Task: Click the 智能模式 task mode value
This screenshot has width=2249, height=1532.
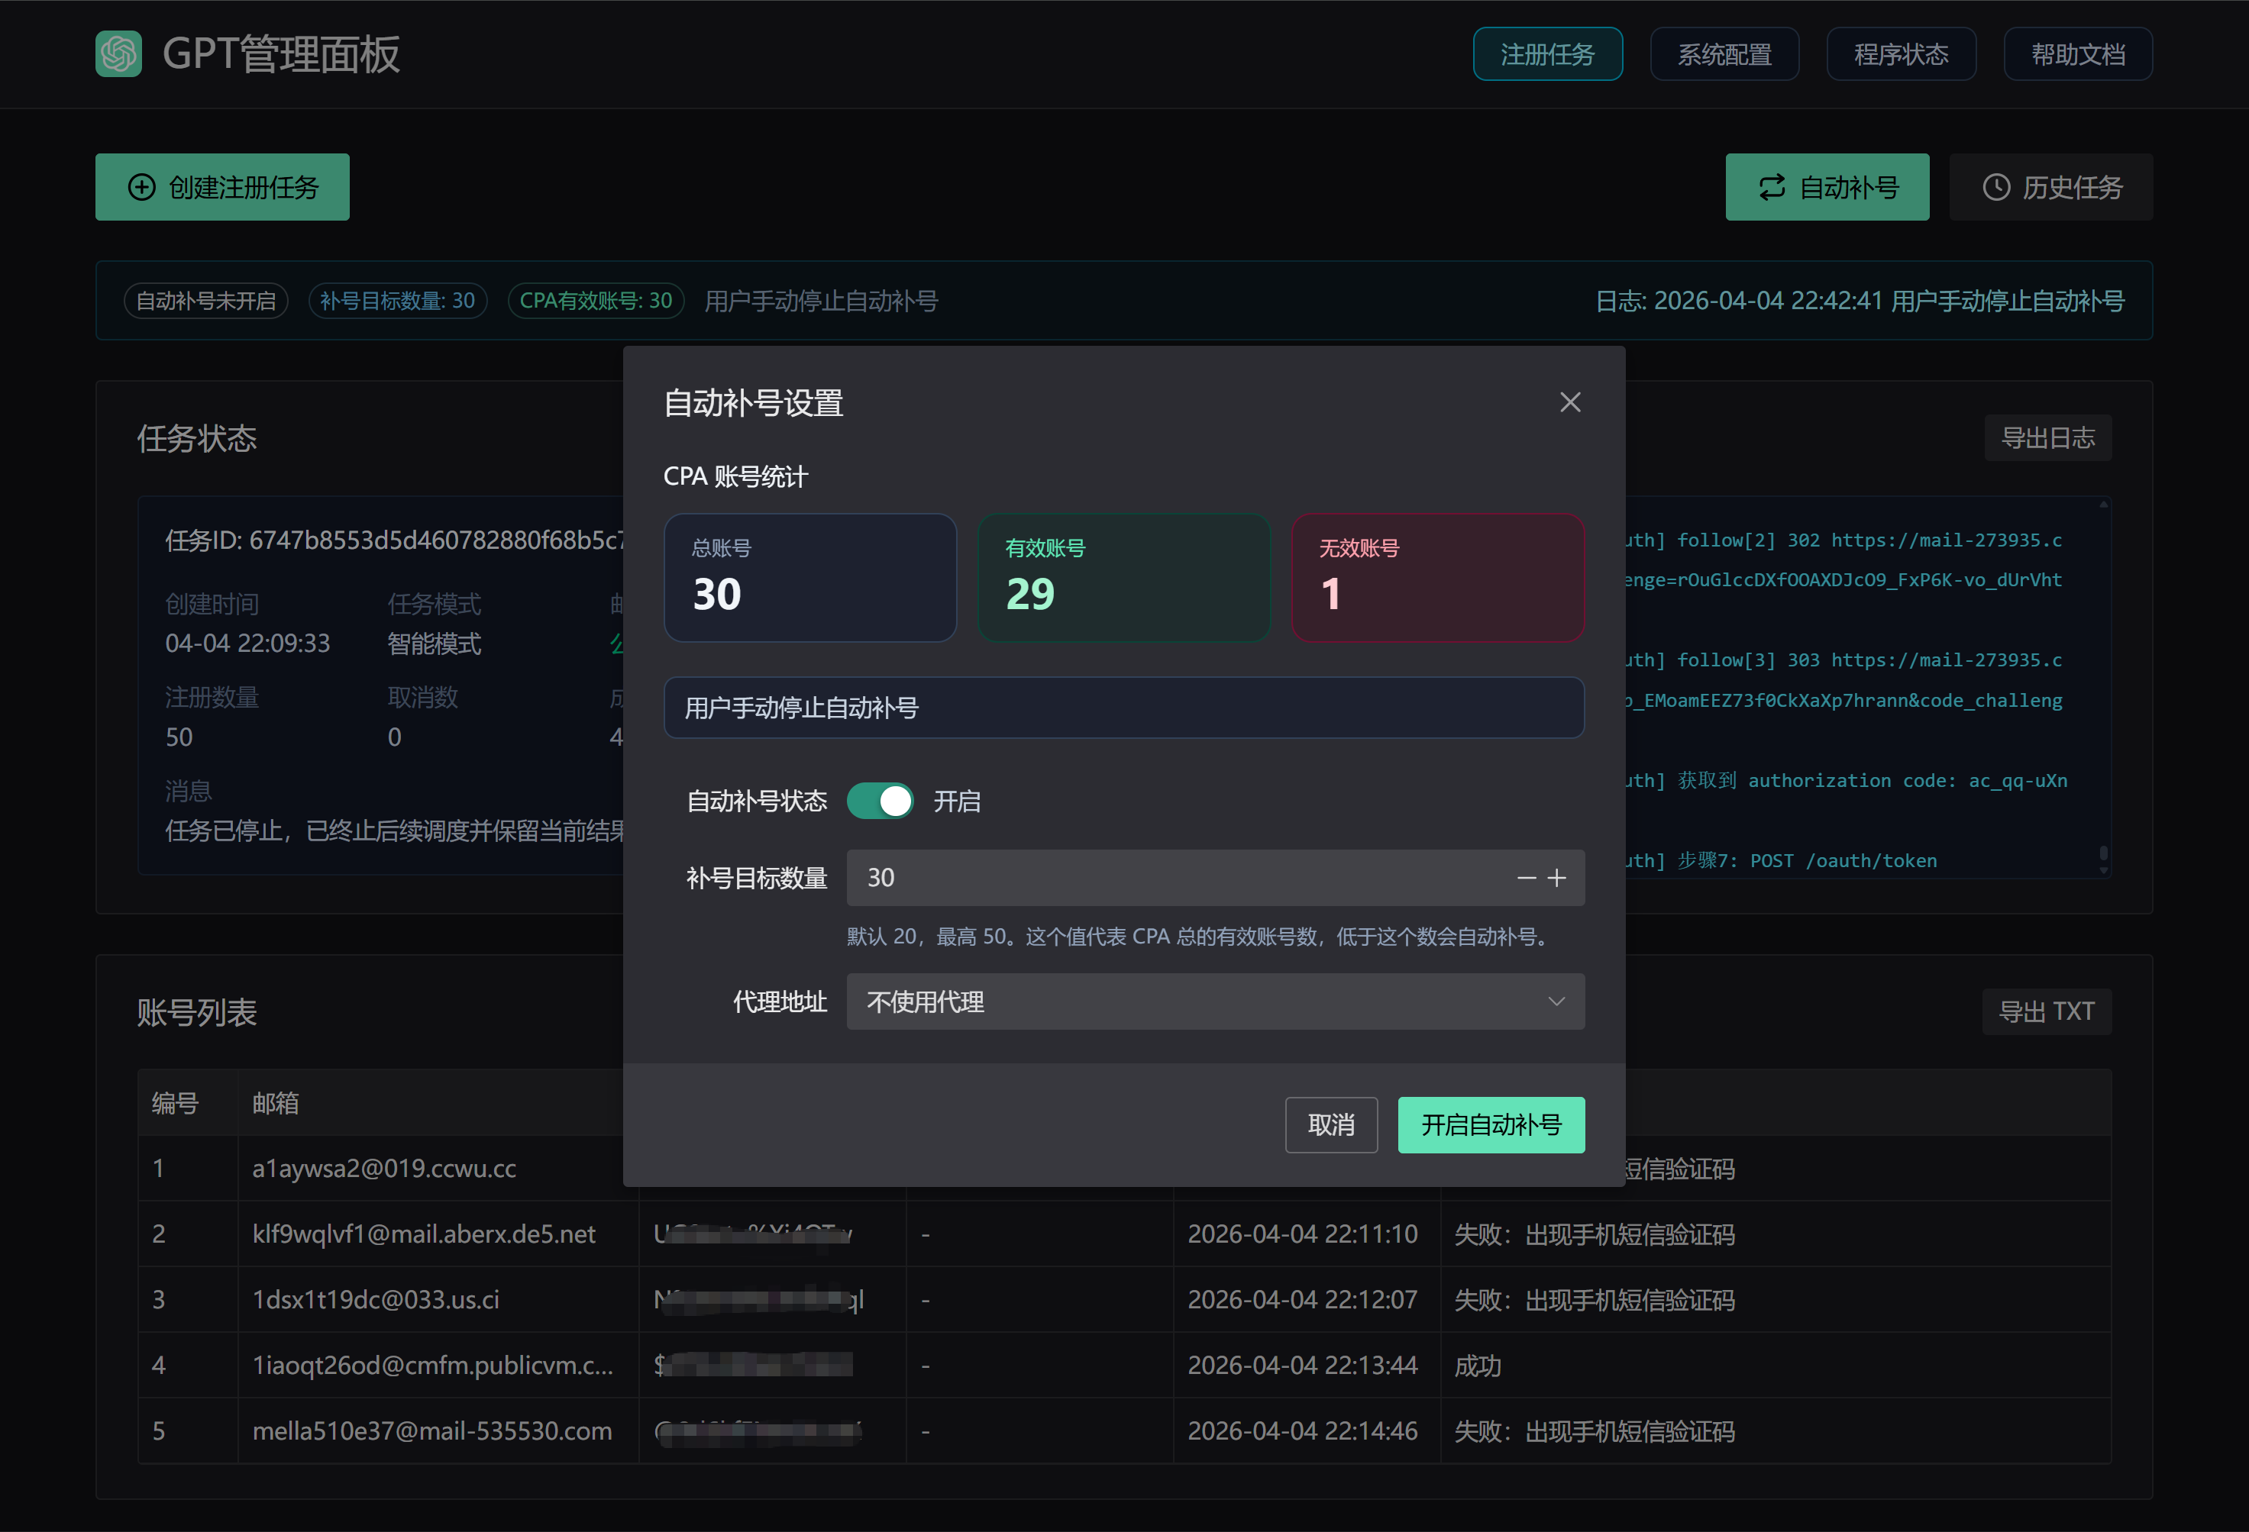Action: click(435, 644)
